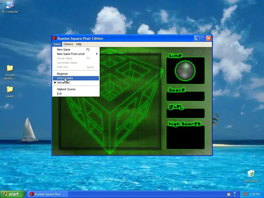
Task: Expand the New Game From Level submenu
Action: point(76,54)
